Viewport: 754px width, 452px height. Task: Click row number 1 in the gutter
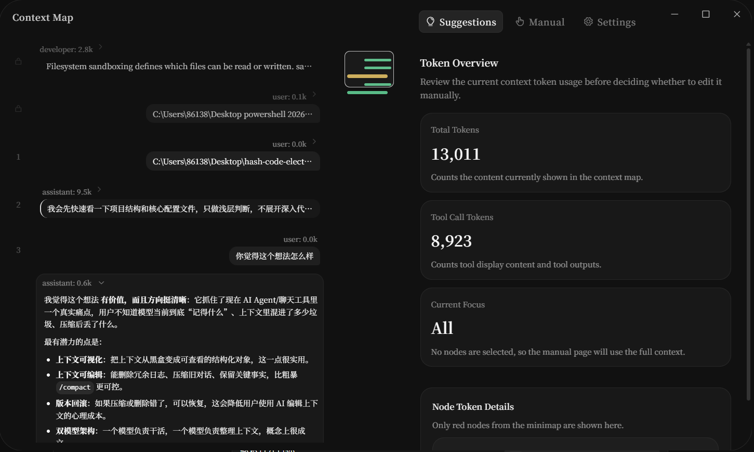coord(18,157)
